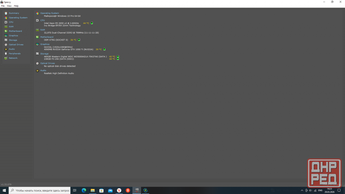
Task: Select the RAM icon in sidebar
Action: pyautogui.click(x=6, y=27)
